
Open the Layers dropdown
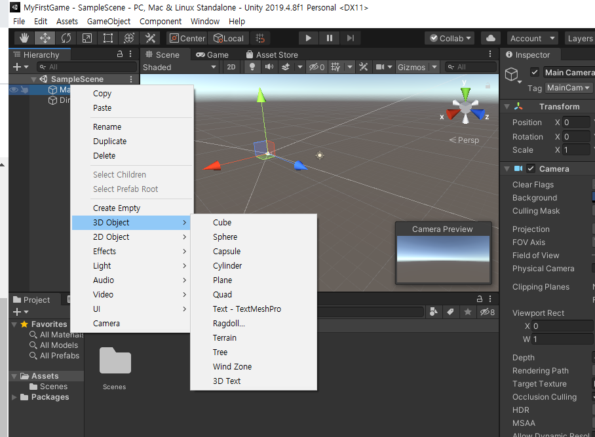point(580,38)
